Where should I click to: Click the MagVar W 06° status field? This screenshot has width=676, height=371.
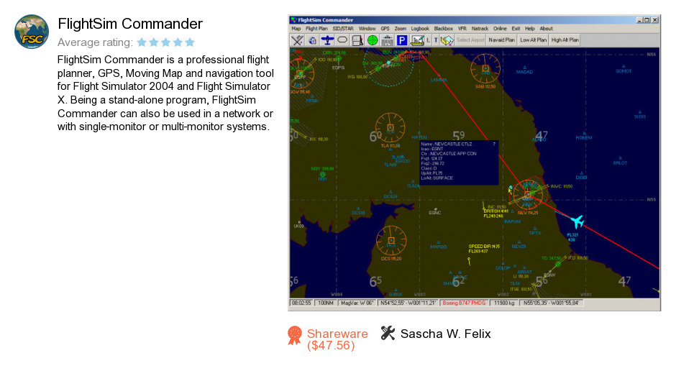pyautogui.click(x=357, y=303)
